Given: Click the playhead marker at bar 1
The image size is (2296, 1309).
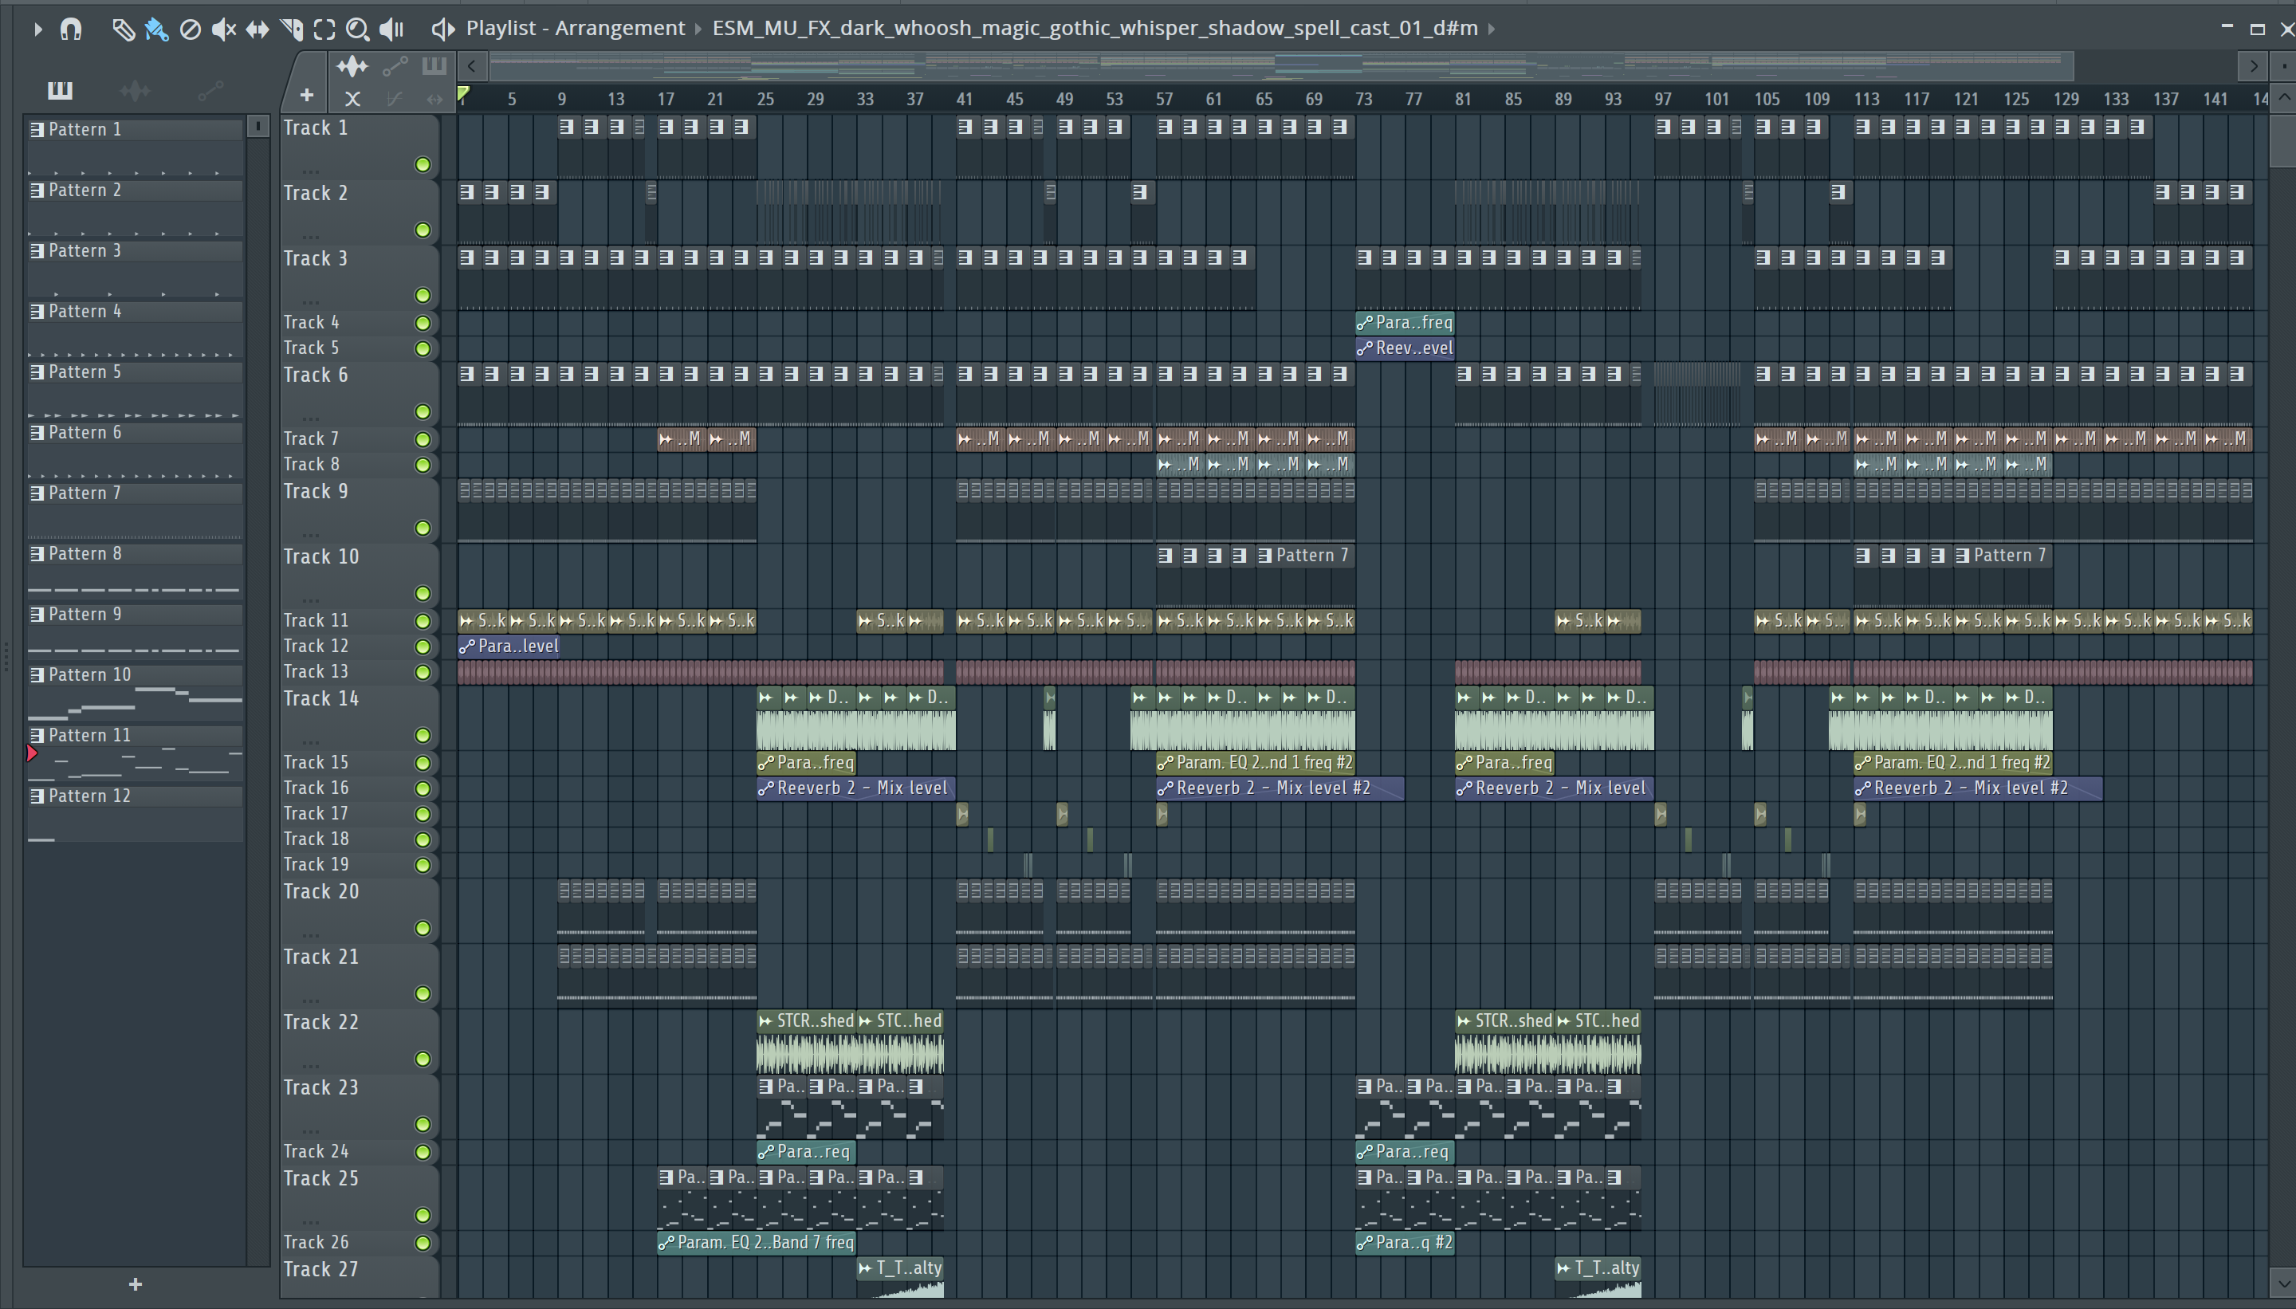Looking at the screenshot, I should (x=463, y=93).
